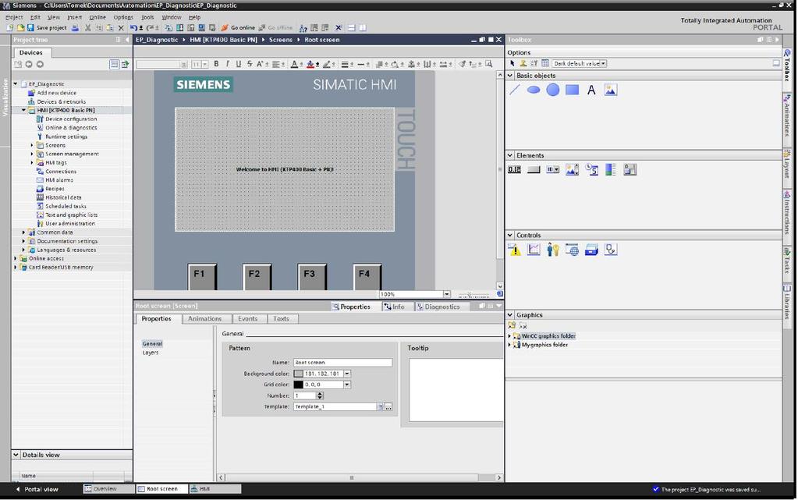798x500 pixels.
Task: Toggle Strikethrough text formatting
Action: [250, 64]
